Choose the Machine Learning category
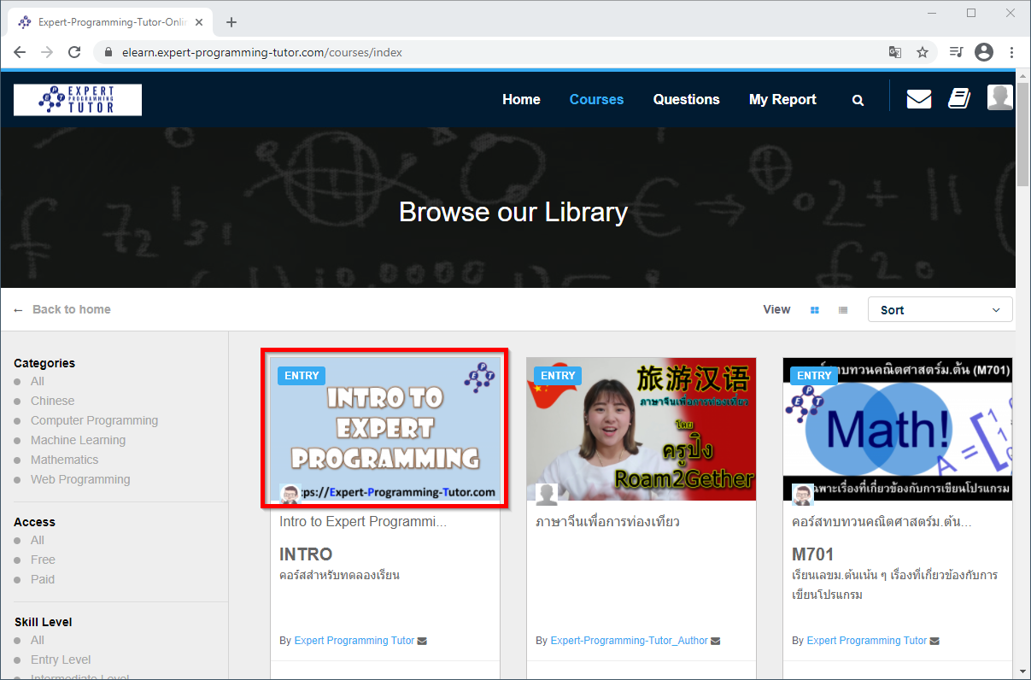The height and width of the screenshot is (680, 1031). (x=79, y=441)
